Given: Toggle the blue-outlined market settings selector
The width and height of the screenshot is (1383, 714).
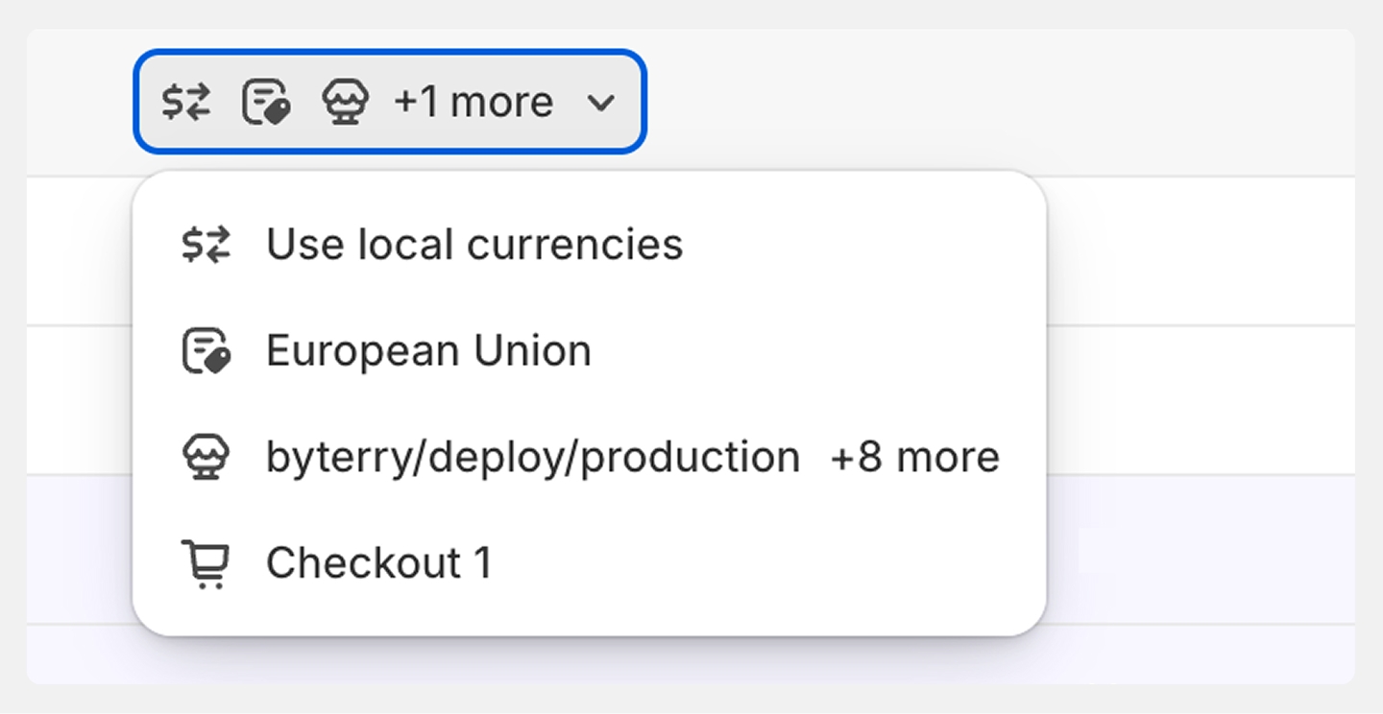Looking at the screenshot, I should 390,102.
